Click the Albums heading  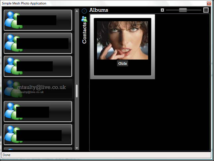[99, 10]
